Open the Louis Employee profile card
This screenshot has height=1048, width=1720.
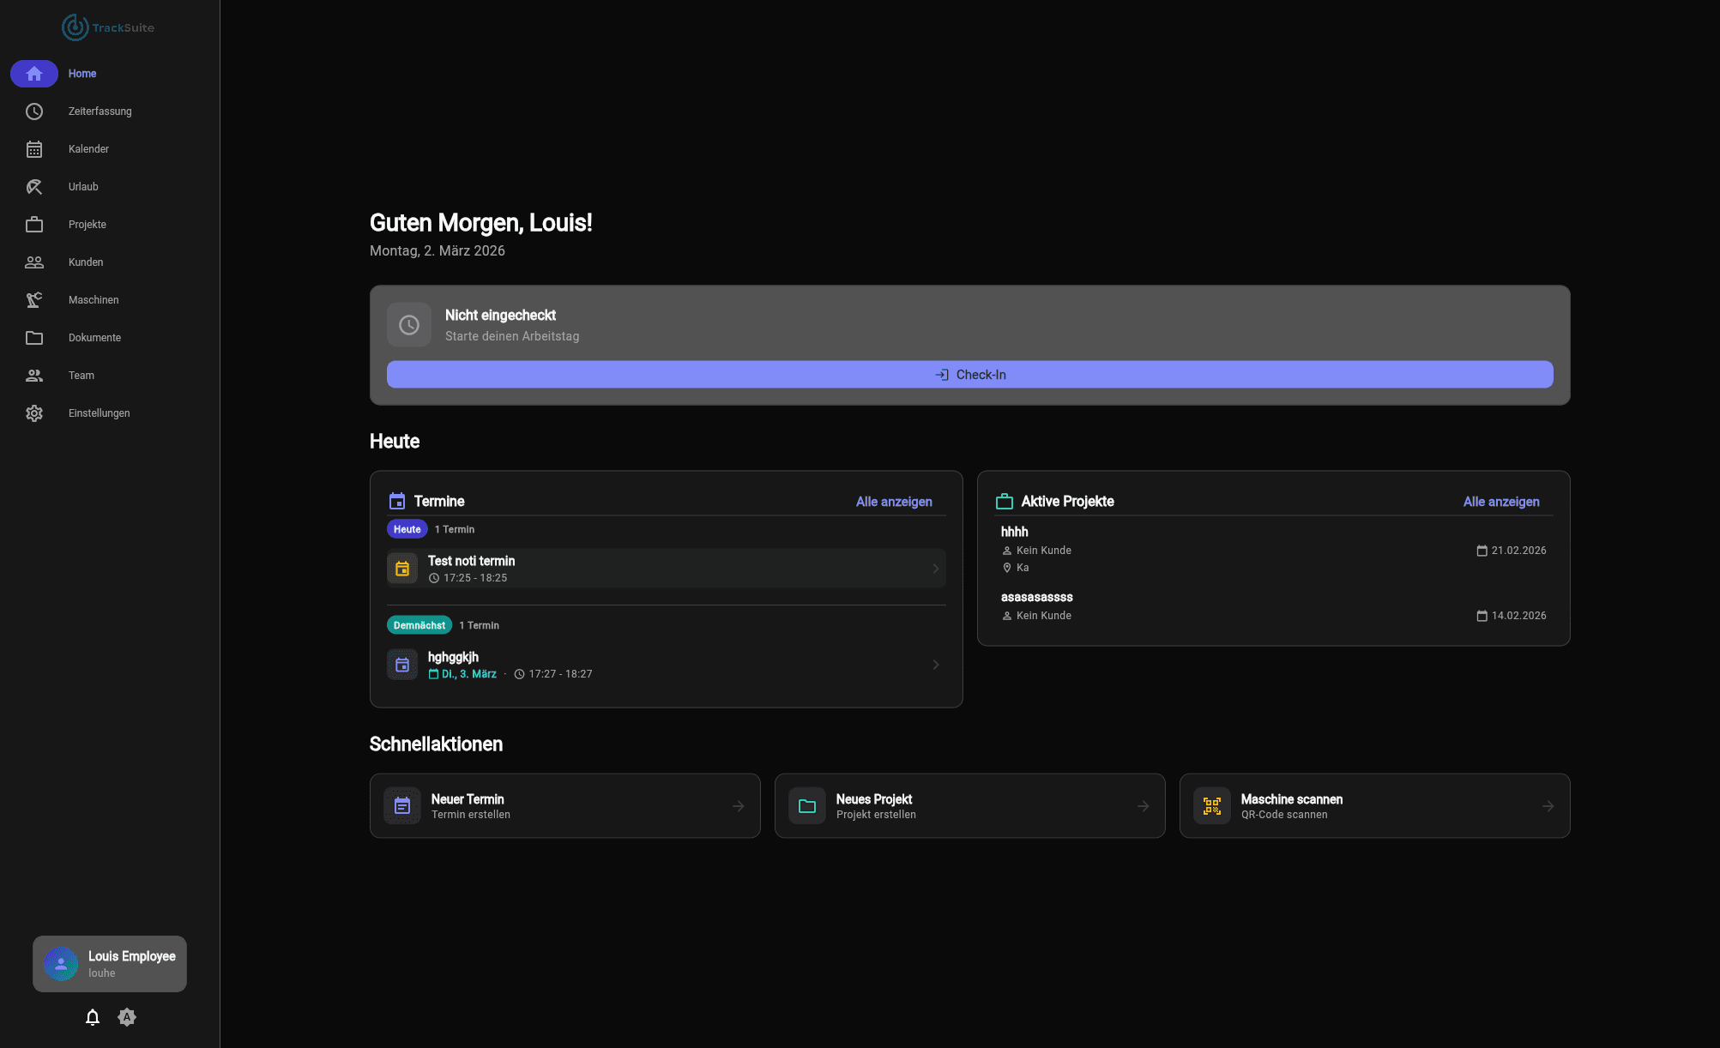pos(109,963)
